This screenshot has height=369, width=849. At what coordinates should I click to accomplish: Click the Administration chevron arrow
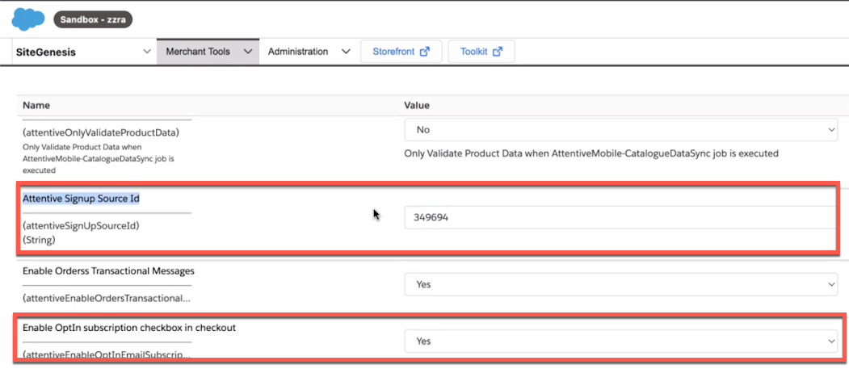346,52
